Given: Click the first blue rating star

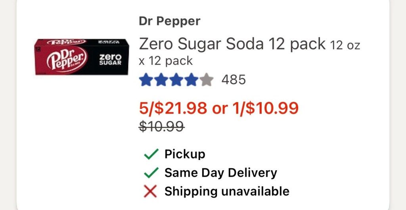Looking at the screenshot, I should click(146, 80).
